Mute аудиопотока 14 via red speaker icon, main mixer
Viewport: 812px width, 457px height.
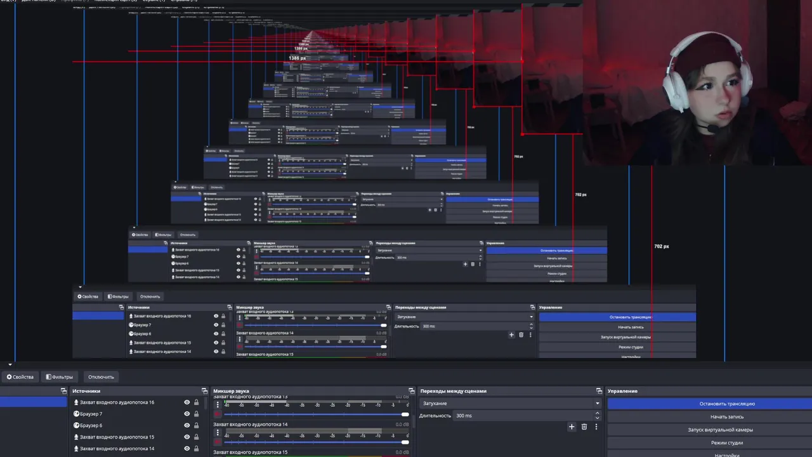(218, 442)
